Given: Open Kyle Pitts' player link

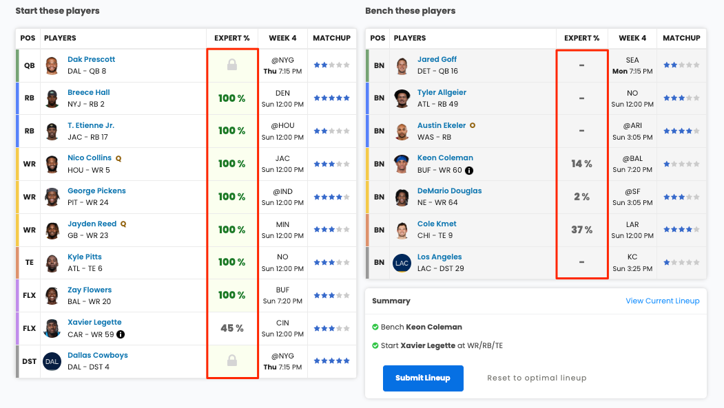Looking at the screenshot, I should point(85,257).
